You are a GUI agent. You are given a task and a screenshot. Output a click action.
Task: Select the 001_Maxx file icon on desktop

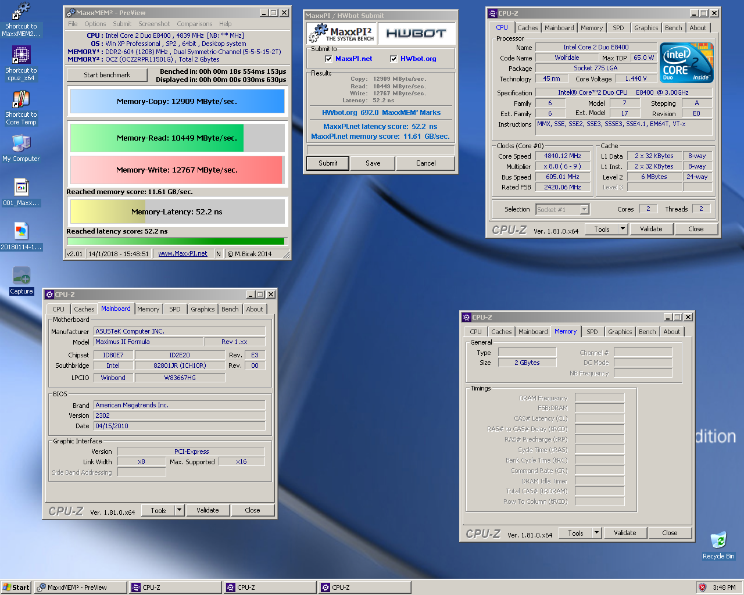click(x=21, y=192)
